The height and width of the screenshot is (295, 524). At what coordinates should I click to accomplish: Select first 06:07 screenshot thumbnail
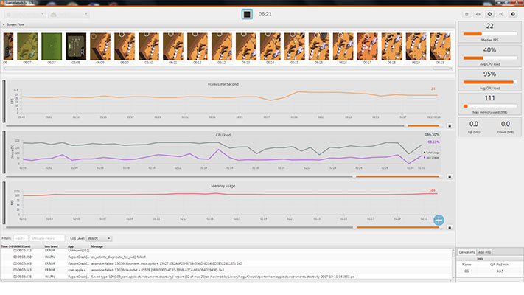(x=27, y=46)
